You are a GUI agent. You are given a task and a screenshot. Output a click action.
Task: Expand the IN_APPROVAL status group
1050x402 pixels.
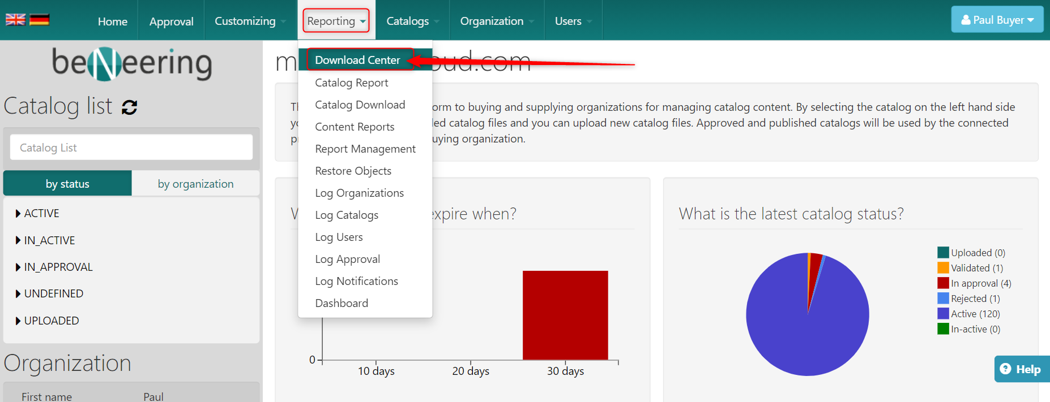tap(57, 267)
